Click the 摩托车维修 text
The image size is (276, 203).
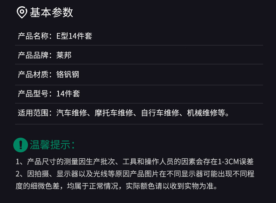pos(114,113)
